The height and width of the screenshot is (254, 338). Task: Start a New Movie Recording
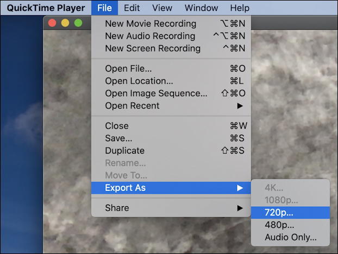click(171, 23)
